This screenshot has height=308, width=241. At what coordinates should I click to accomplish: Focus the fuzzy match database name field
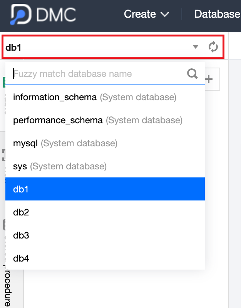pos(98,74)
